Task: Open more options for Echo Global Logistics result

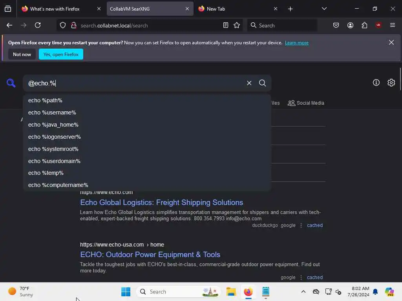Action: click(301, 225)
